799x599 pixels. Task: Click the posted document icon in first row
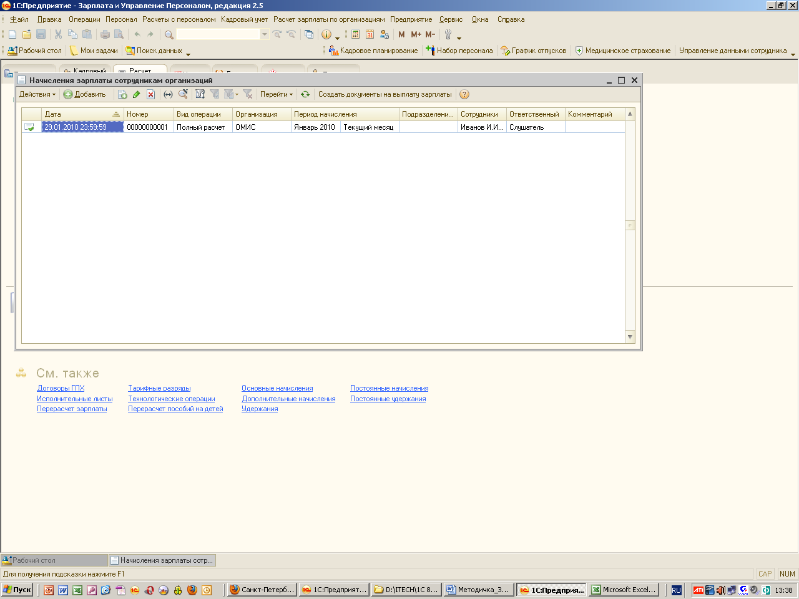point(29,127)
